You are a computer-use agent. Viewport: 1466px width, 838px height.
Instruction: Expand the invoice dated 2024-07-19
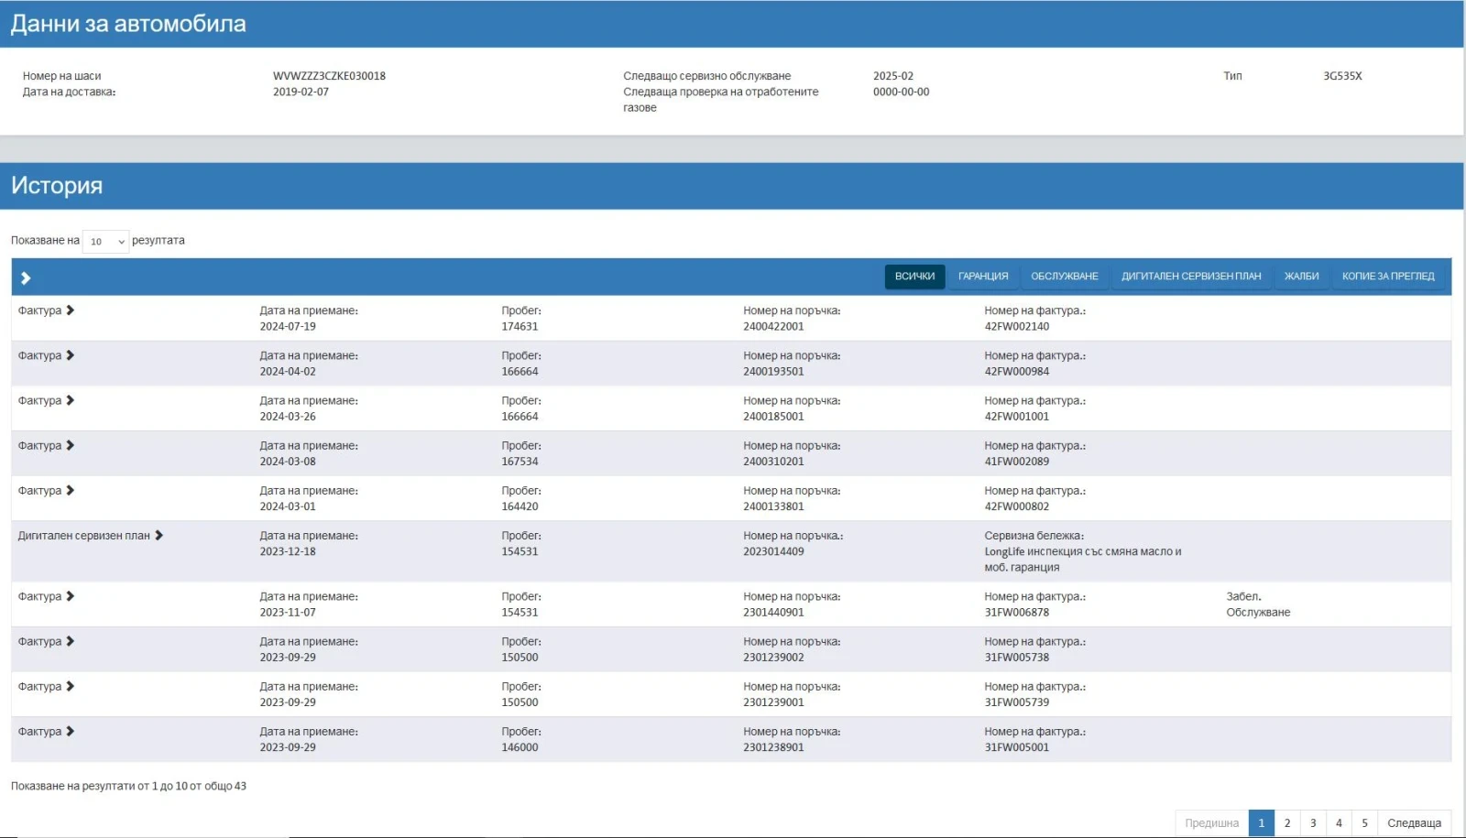71,310
